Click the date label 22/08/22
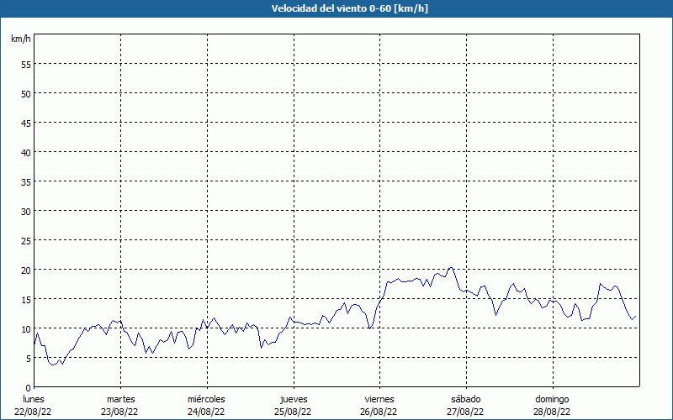This screenshot has height=420, width=673. (33, 412)
